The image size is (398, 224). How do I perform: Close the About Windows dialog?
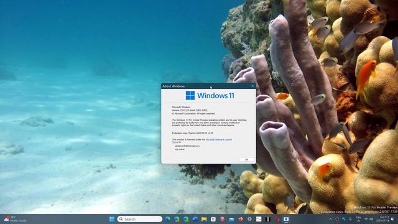pyautogui.click(x=252, y=86)
